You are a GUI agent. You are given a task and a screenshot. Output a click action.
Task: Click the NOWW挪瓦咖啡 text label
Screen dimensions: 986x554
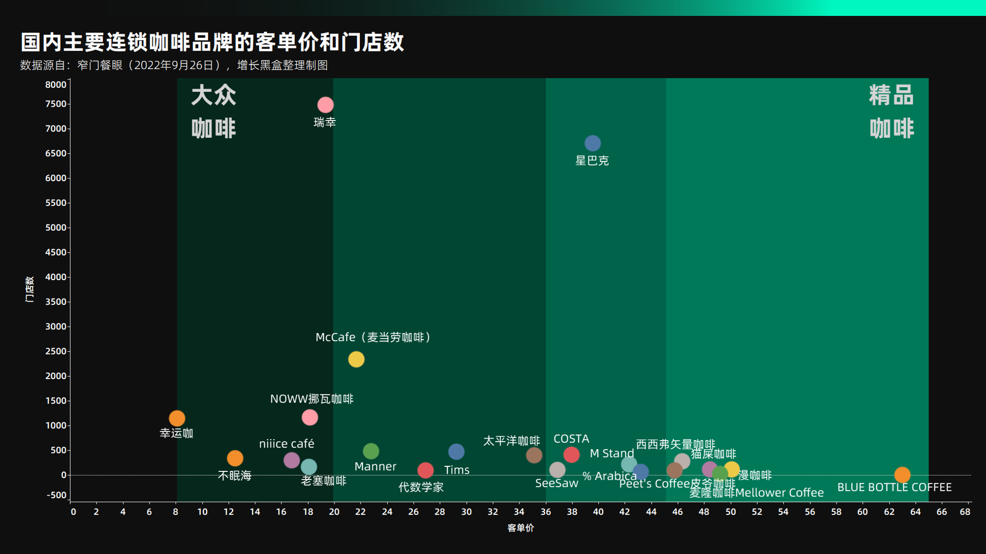pyautogui.click(x=312, y=399)
